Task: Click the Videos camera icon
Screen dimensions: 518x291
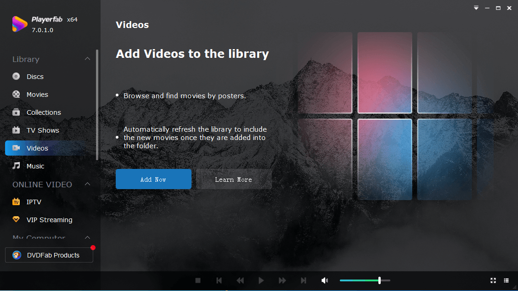Action: click(16, 148)
